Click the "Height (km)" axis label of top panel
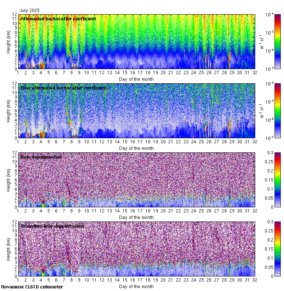Image resolution: width=284 pixels, height=291 pixels. coord(9,41)
